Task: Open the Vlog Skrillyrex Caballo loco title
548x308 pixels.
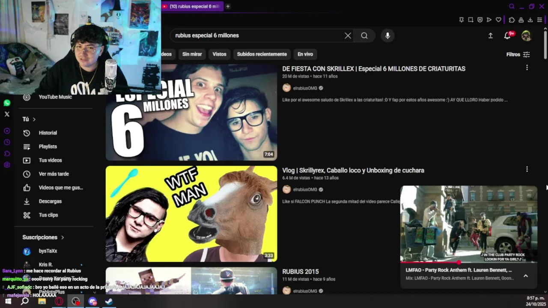Action: [x=353, y=171]
